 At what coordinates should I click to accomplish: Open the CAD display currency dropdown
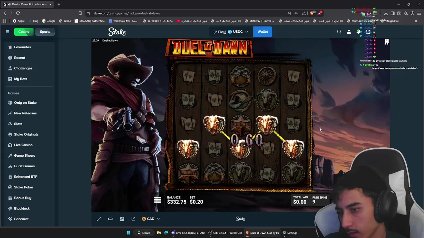point(151,219)
